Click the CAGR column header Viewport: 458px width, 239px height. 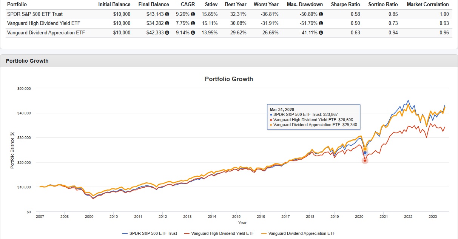(x=188, y=5)
